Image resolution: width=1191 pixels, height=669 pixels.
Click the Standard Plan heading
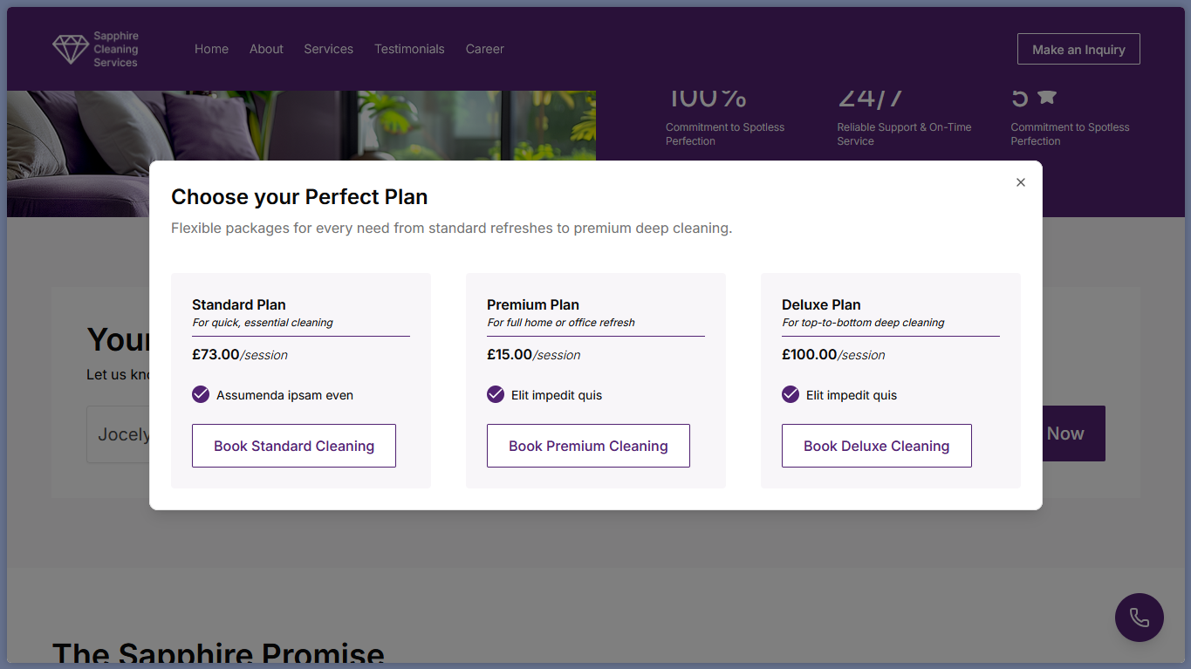[239, 304]
